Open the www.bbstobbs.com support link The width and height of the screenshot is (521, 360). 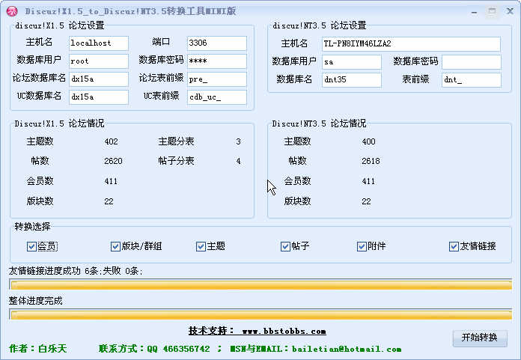[x=284, y=331]
